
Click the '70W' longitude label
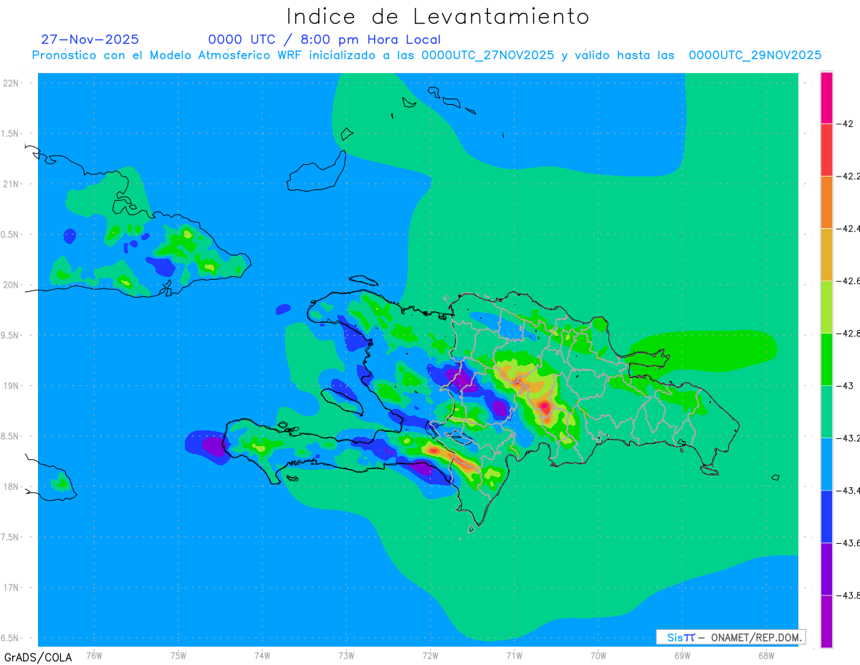click(598, 656)
